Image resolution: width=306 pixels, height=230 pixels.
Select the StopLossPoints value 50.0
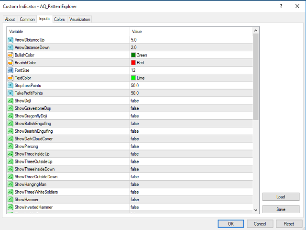[x=135, y=85]
